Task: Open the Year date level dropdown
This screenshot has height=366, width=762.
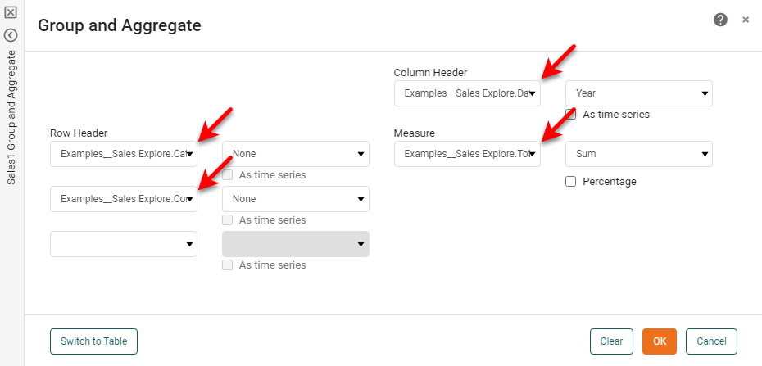Action: [x=639, y=93]
